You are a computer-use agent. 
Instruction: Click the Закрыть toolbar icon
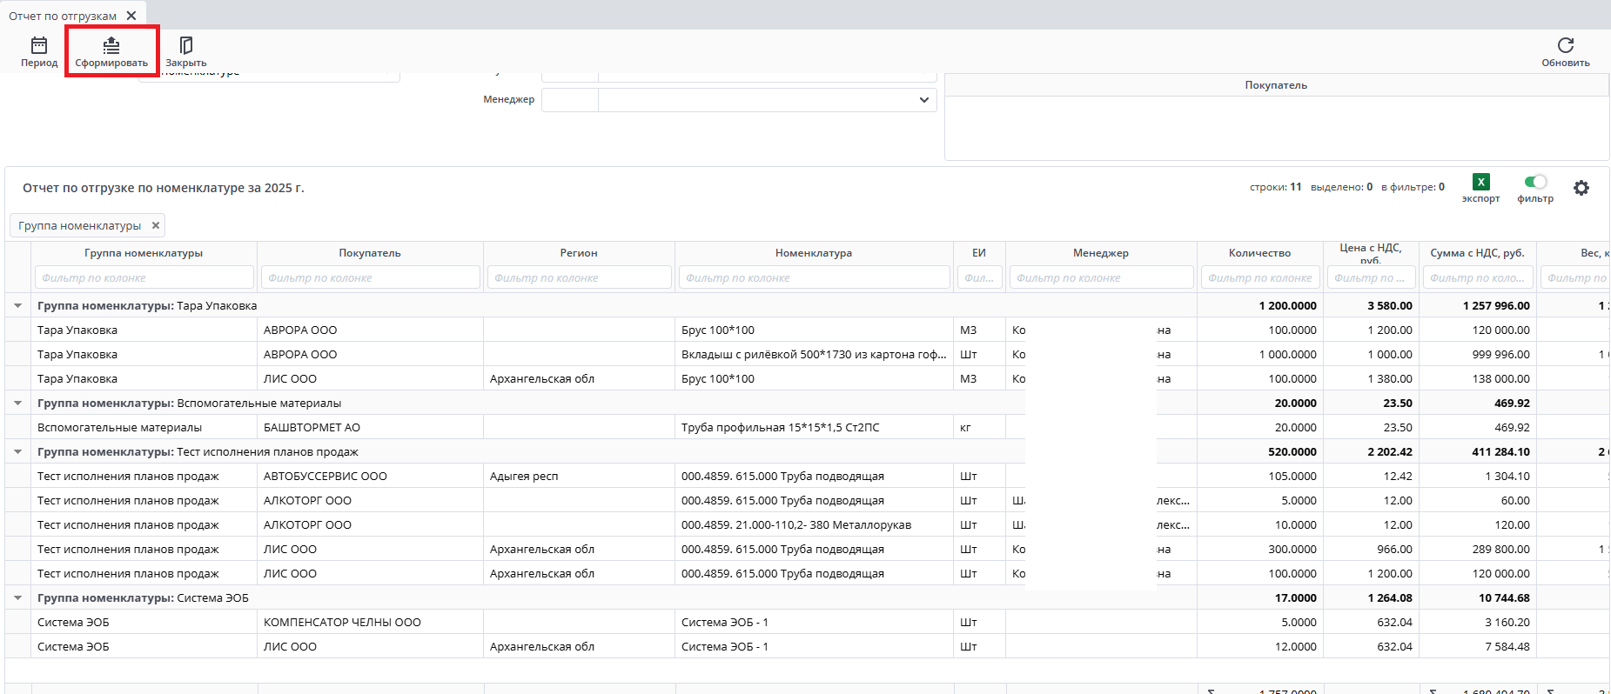[x=185, y=46]
